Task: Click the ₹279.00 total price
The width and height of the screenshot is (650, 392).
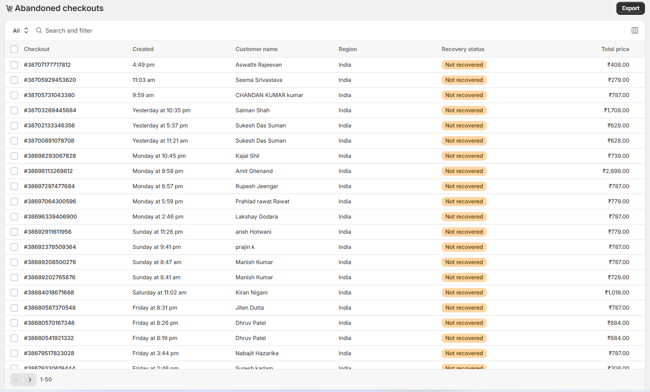Action: tap(619, 80)
